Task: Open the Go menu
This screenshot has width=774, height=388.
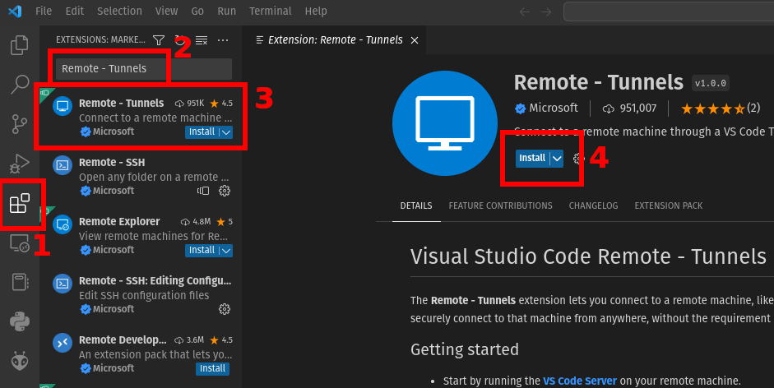Action: tap(197, 11)
